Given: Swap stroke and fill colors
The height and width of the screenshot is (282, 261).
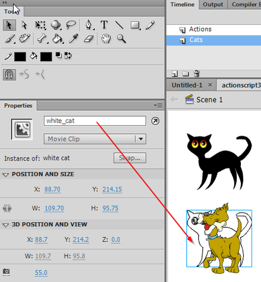Looking at the screenshot, I should click(x=68, y=56).
